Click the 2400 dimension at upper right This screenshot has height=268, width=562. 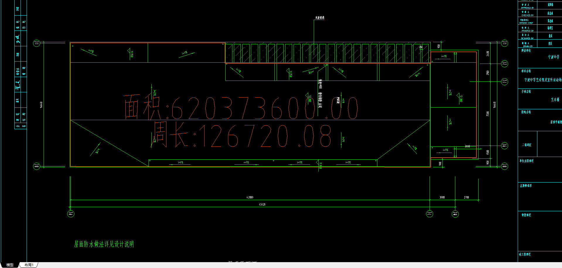click(488, 54)
